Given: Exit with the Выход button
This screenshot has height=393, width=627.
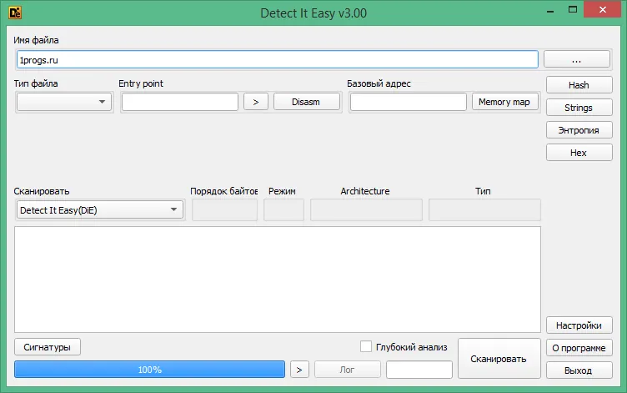Looking at the screenshot, I should coord(579,370).
